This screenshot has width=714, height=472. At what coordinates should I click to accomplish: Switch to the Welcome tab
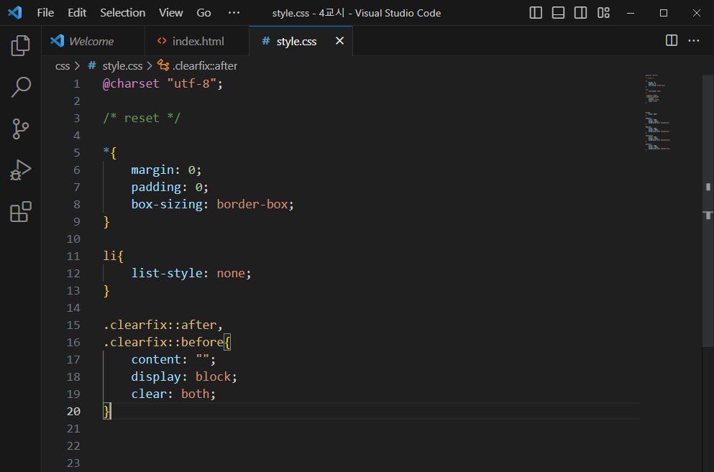(x=93, y=41)
